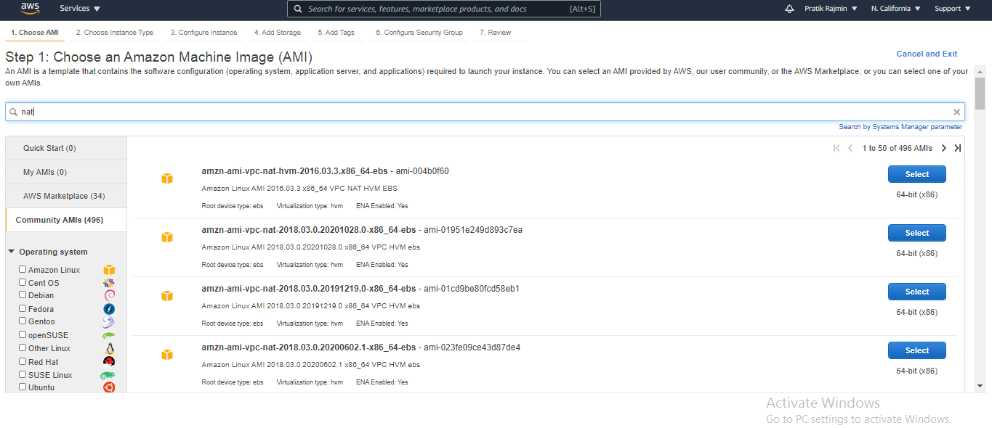Screen dimensions: 992x428
Task: Check the Fedora filter checkbox
Action: (23, 309)
